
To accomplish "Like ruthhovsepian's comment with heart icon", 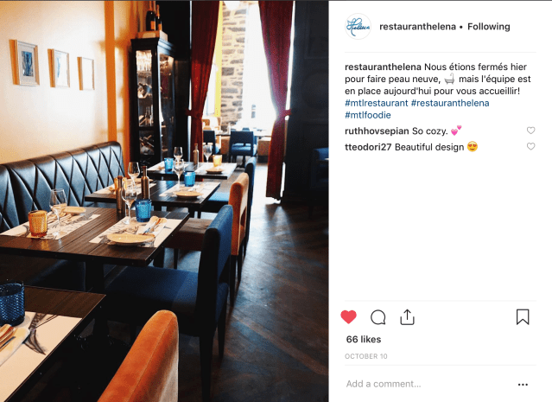I will pyautogui.click(x=531, y=131).
